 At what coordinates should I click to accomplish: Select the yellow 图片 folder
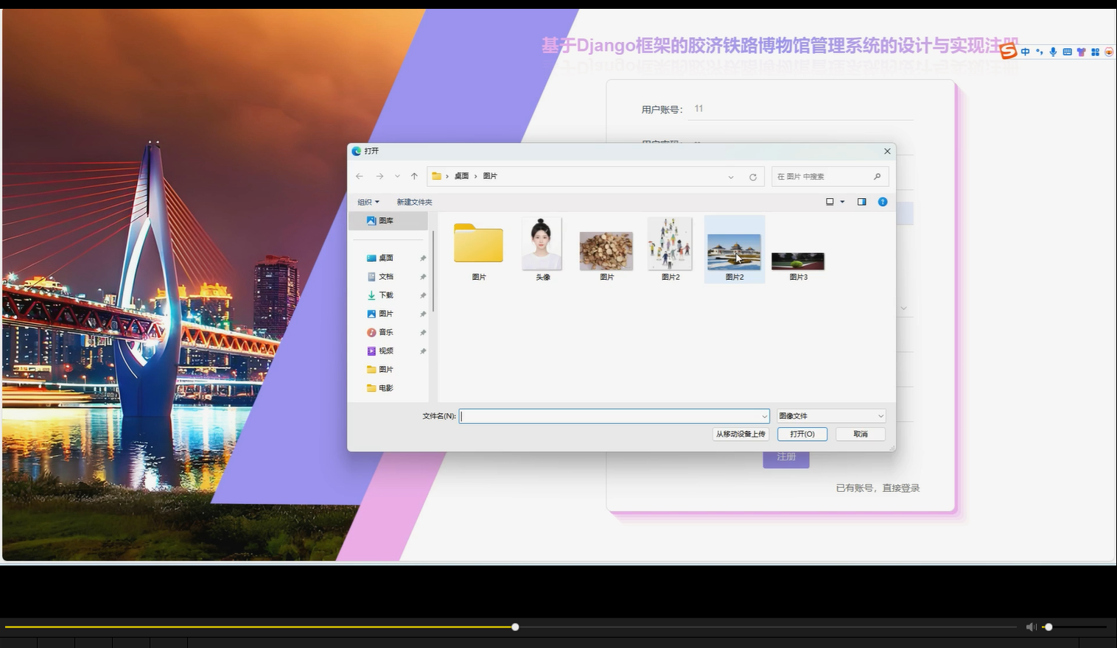479,250
